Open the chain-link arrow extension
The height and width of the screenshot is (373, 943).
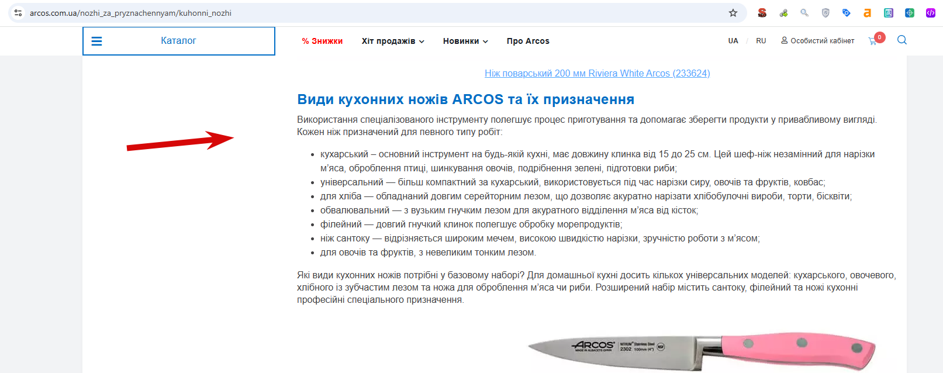(783, 13)
